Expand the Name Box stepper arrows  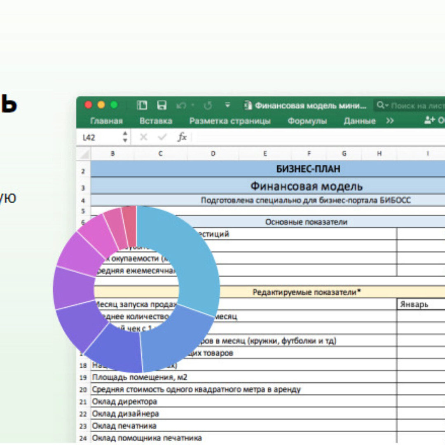(x=125, y=137)
